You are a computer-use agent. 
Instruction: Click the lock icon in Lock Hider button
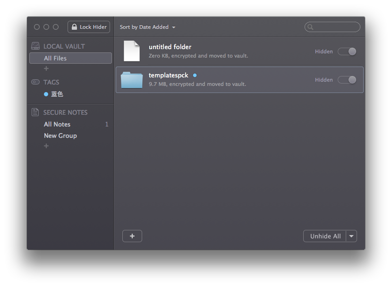(x=74, y=27)
